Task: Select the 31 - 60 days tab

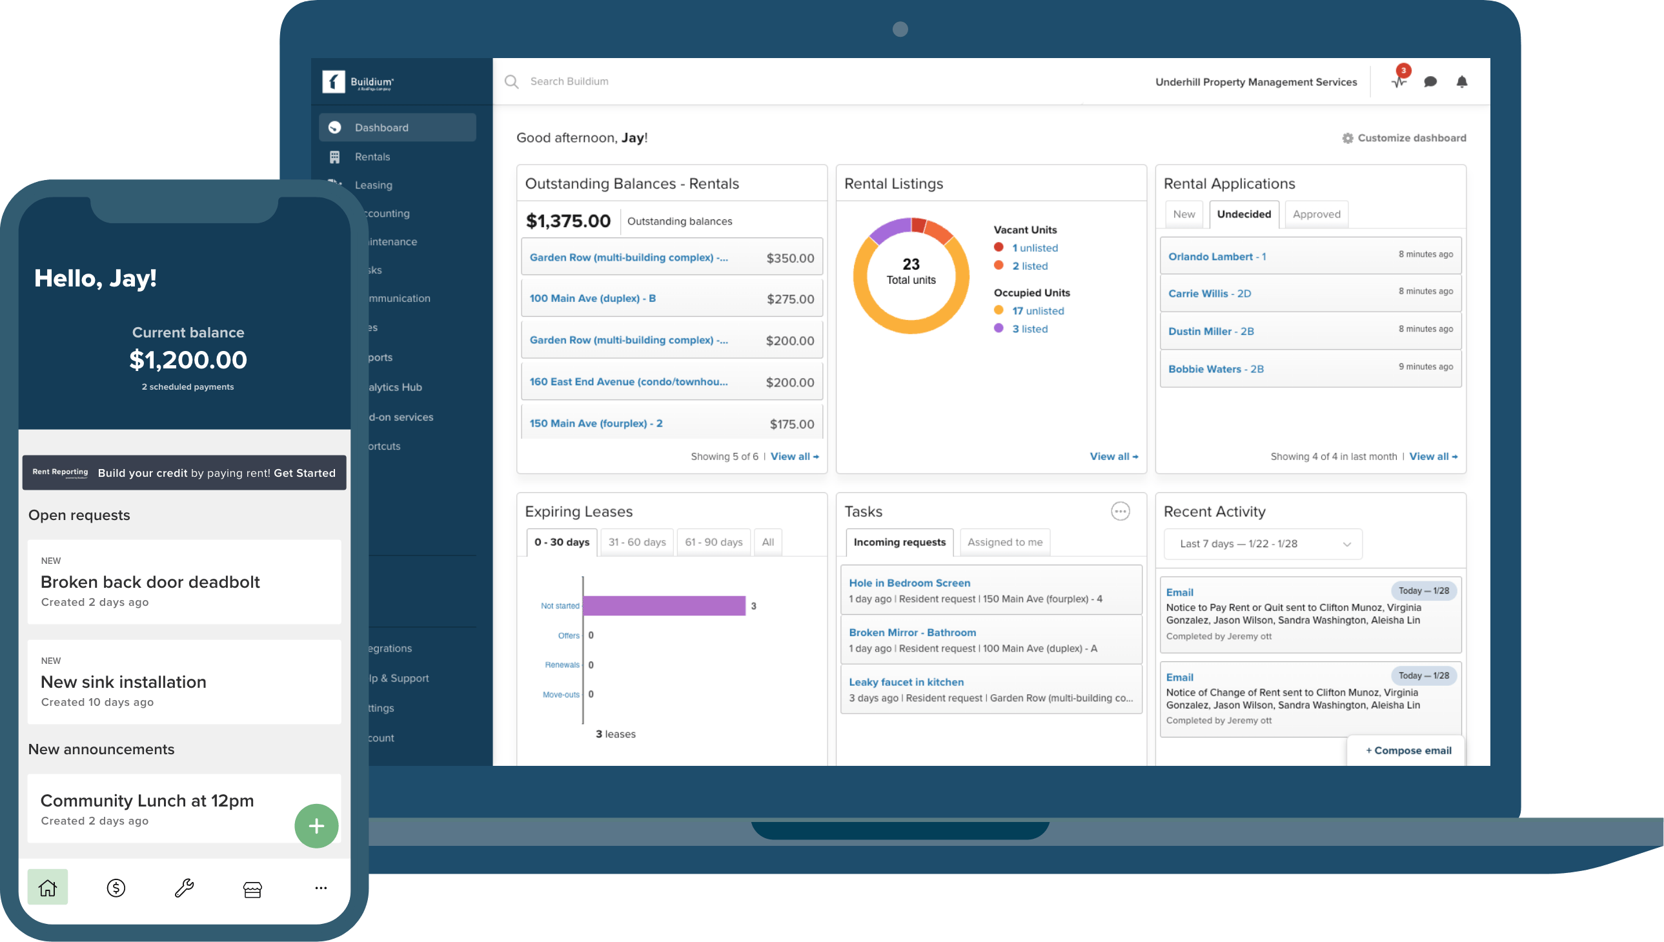Action: tap(636, 542)
